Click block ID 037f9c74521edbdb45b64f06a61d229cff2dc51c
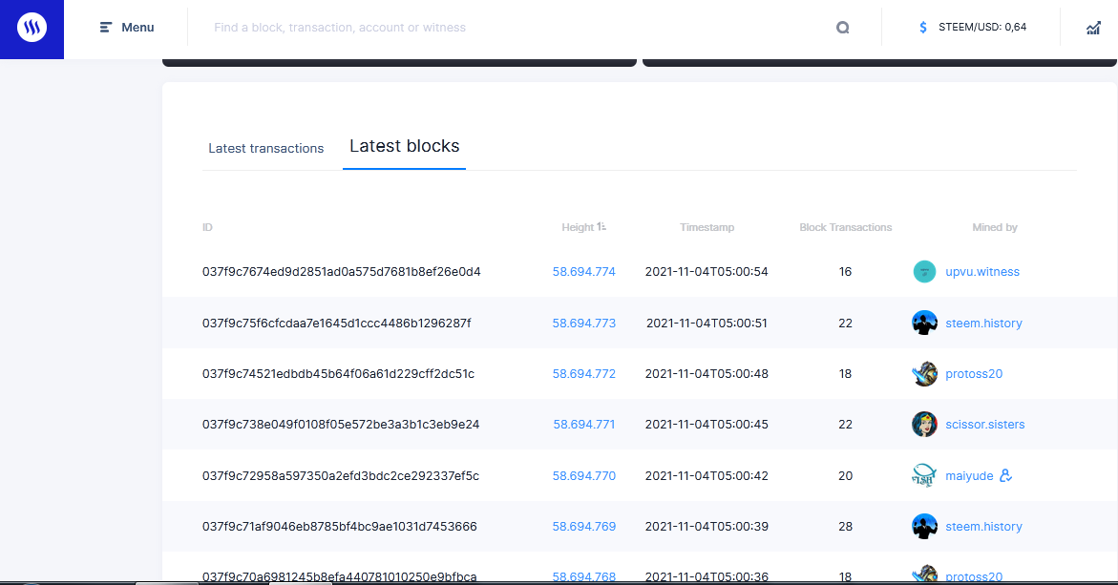1118x585 pixels. [339, 373]
